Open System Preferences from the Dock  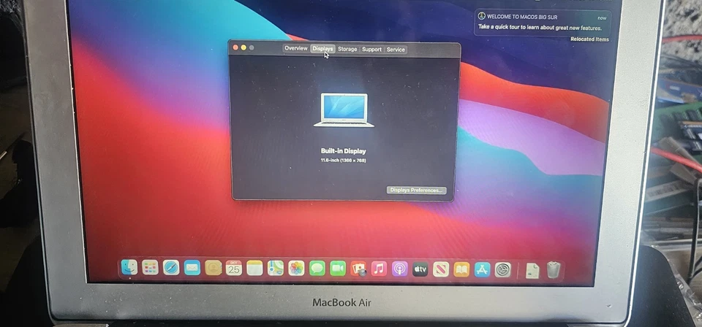[x=503, y=270]
